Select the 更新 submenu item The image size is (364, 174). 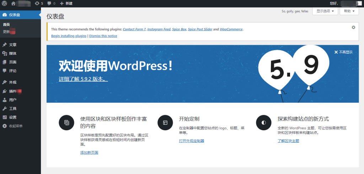pyautogui.click(x=6, y=32)
